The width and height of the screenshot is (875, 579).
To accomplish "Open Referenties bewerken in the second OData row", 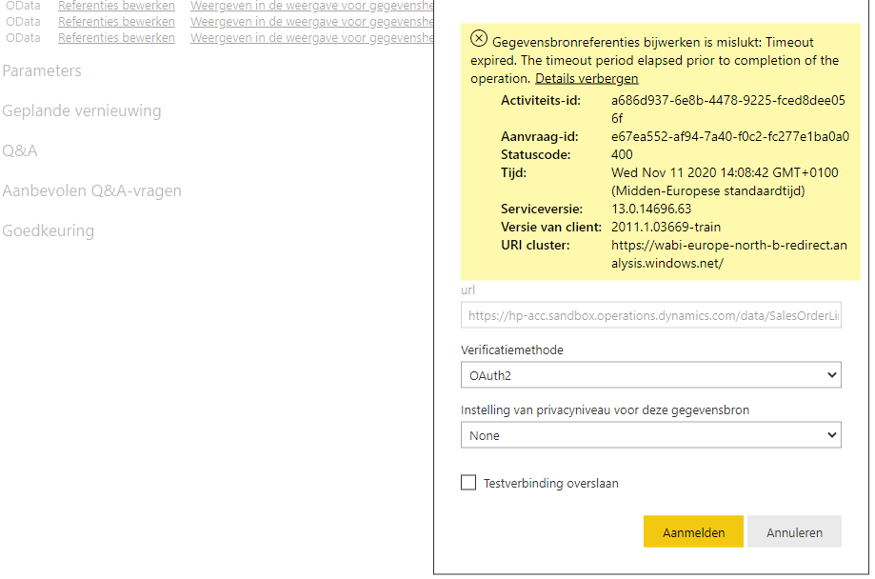I will coord(116,22).
